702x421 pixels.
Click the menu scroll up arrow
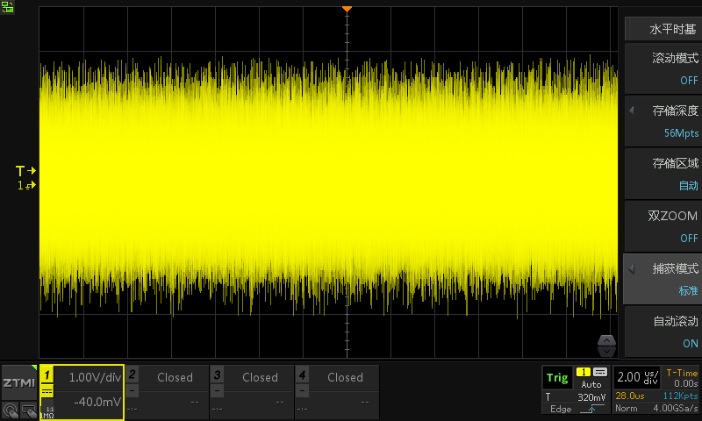point(606,339)
